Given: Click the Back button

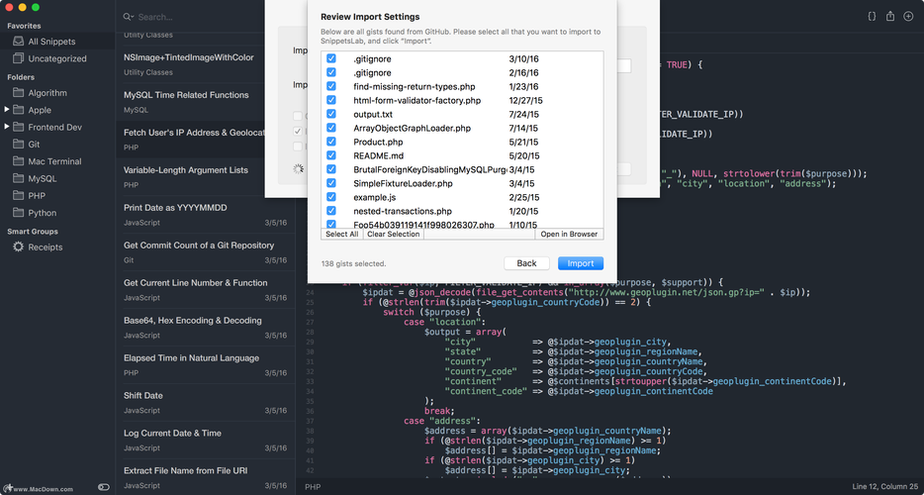Looking at the screenshot, I should point(527,263).
